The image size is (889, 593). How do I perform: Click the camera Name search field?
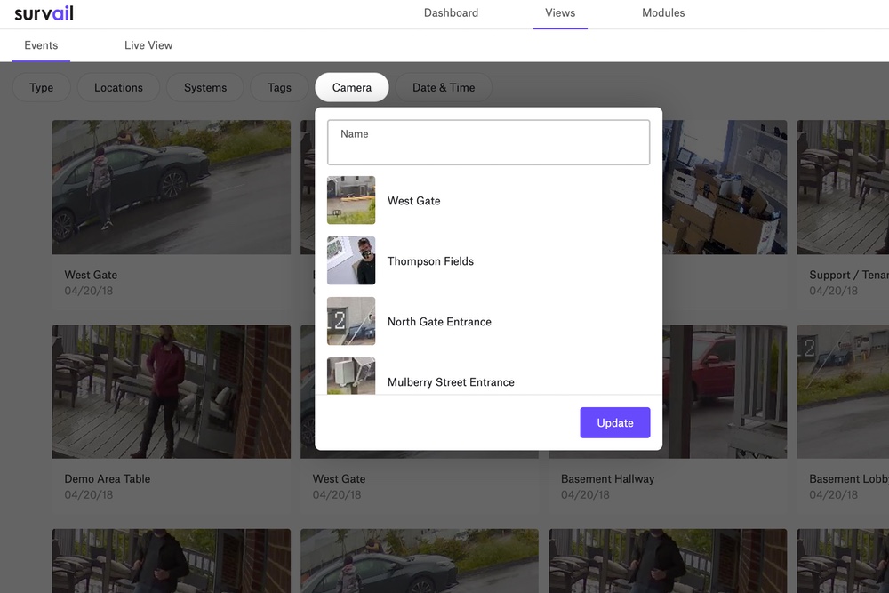[x=488, y=143]
